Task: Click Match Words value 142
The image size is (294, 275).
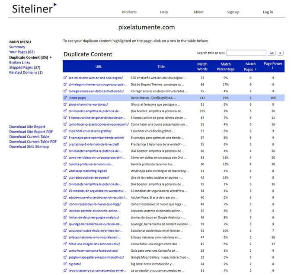Action: pos(202,98)
